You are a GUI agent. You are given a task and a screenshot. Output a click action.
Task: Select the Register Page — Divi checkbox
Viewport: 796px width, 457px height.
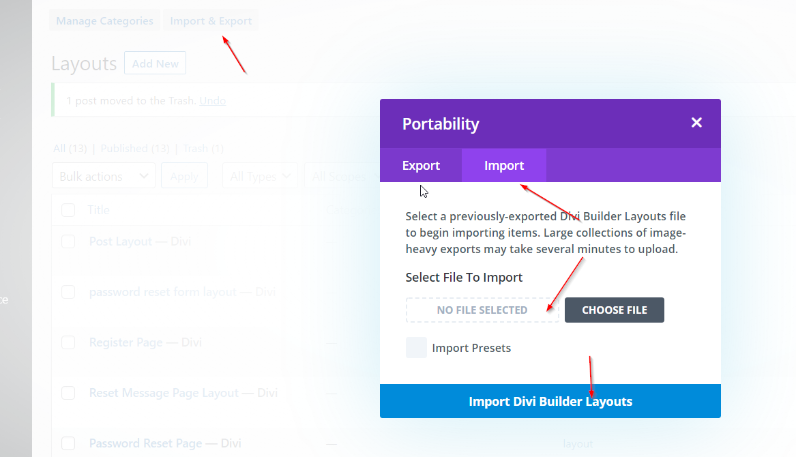[68, 342]
